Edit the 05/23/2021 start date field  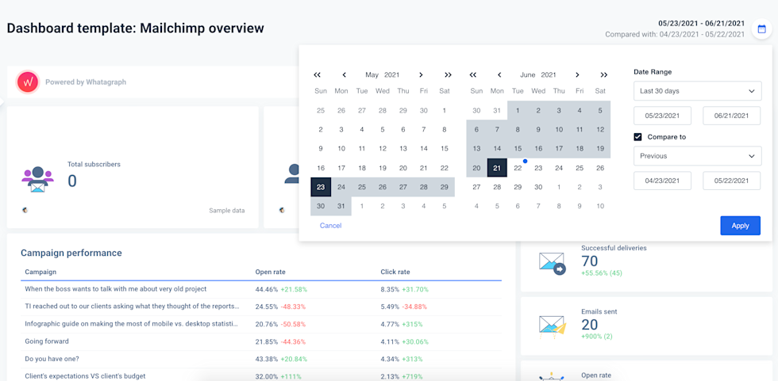[662, 116]
